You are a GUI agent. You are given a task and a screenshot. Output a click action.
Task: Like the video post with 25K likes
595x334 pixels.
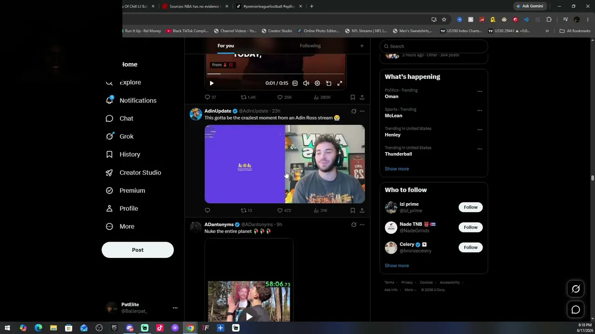click(284, 97)
